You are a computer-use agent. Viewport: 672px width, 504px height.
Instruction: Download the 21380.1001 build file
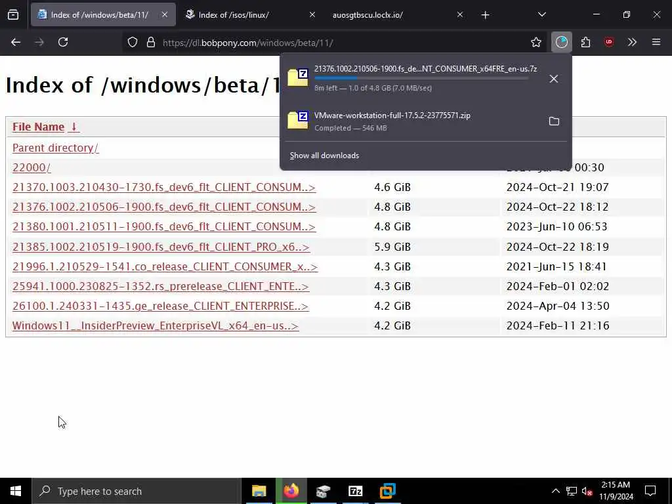164,226
